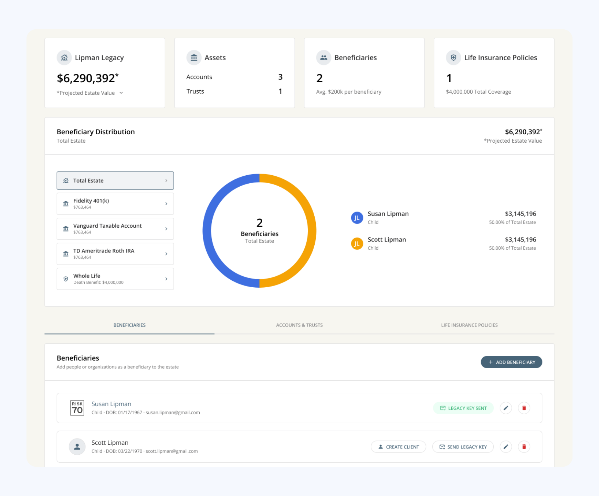Delete Scott Lipman with the trash icon
This screenshot has height=496, width=599.
click(x=524, y=447)
